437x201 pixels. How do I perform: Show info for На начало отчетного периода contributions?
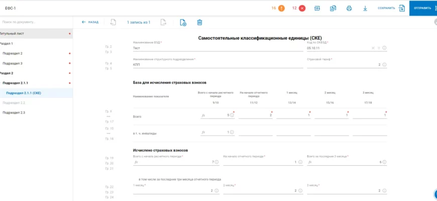click(x=300, y=162)
